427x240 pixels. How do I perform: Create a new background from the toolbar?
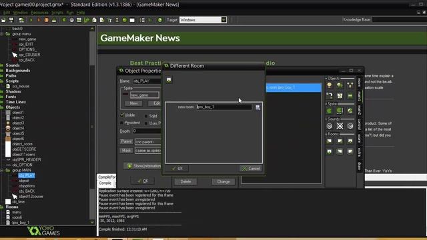(x=79, y=20)
